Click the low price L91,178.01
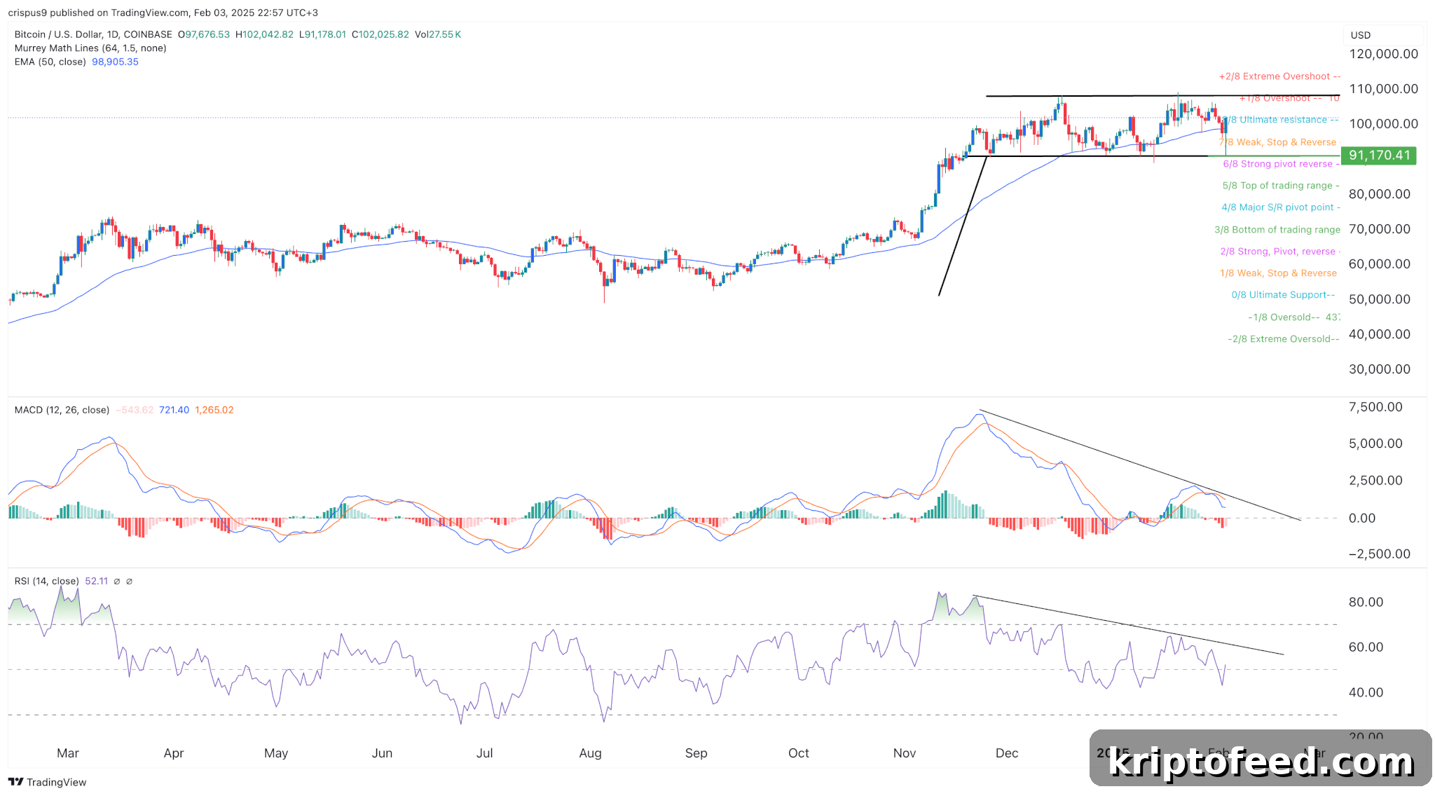Screen dimensions: 1435x796 [x=322, y=34]
